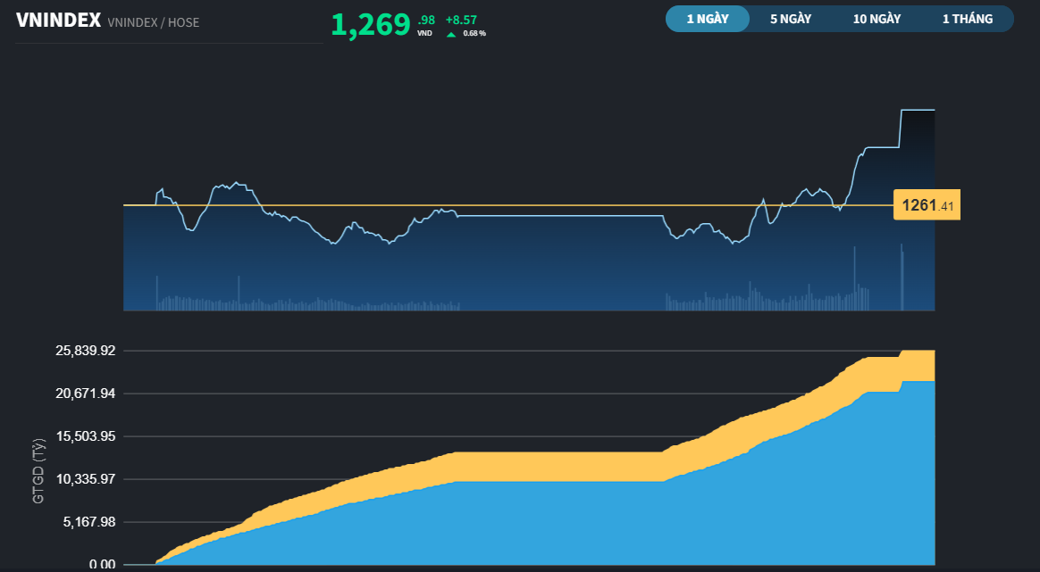Image resolution: width=1040 pixels, height=572 pixels.
Task: Click the 25,839.92 axis label
Action: pyautogui.click(x=85, y=351)
